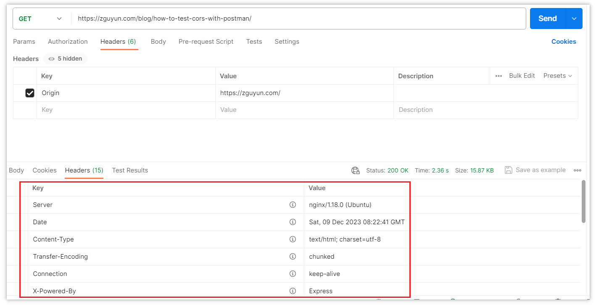596x305 pixels.
Task: Select the chunked value
Action: click(322, 257)
